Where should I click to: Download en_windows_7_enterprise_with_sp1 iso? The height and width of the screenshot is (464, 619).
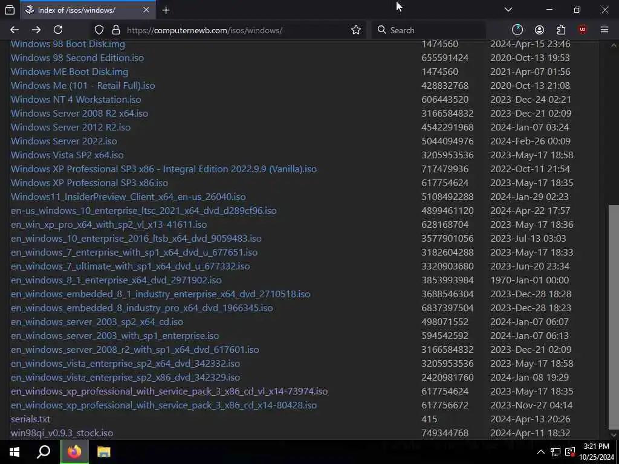134,253
